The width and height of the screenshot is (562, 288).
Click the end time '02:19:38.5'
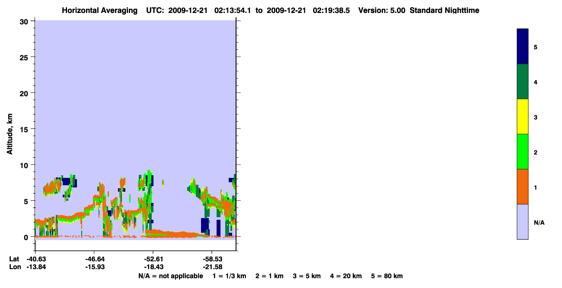331,10
